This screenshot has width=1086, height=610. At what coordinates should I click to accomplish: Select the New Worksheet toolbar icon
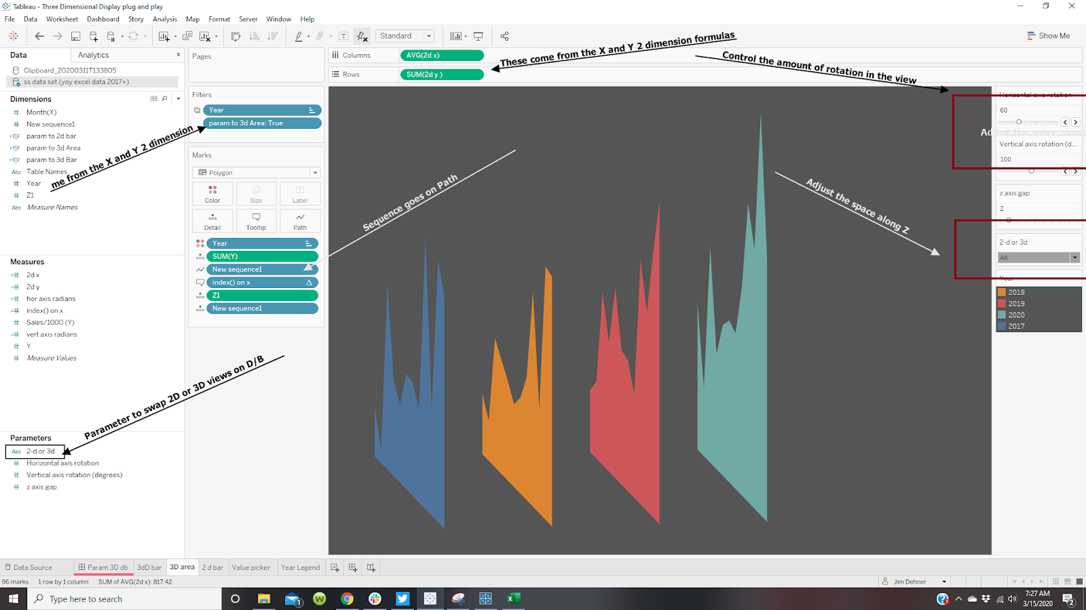tap(164, 36)
